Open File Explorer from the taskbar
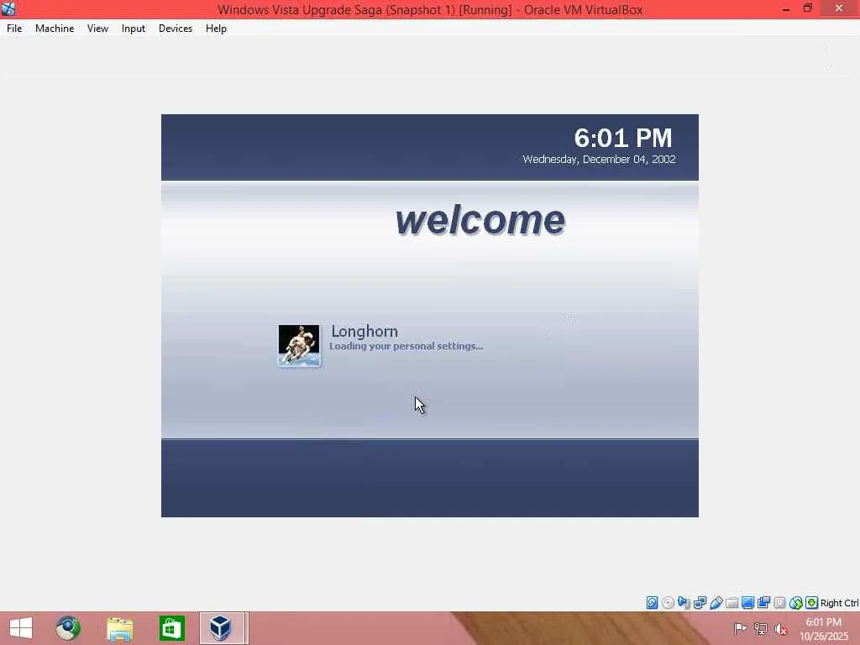Image resolution: width=860 pixels, height=645 pixels. tap(120, 628)
